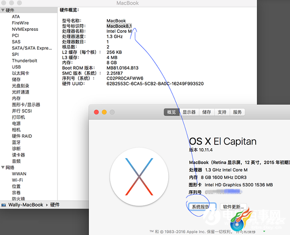This screenshot has width=290, height=235.
Task: Select the 硬件 header row
Action: [x=29, y=10]
